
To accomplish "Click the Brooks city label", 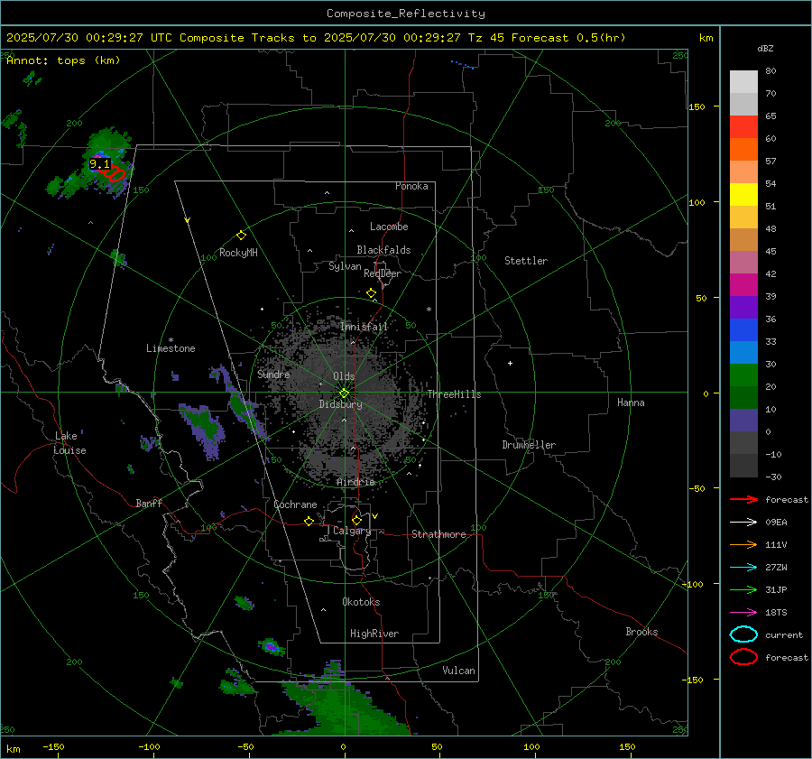I will point(641,632).
